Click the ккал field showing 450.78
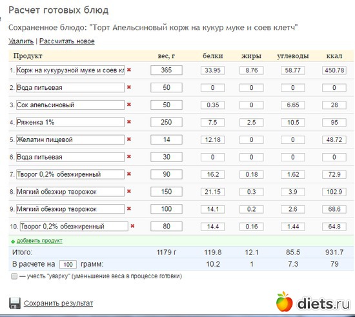Viewport: 355px width, 317px height. coord(334,70)
